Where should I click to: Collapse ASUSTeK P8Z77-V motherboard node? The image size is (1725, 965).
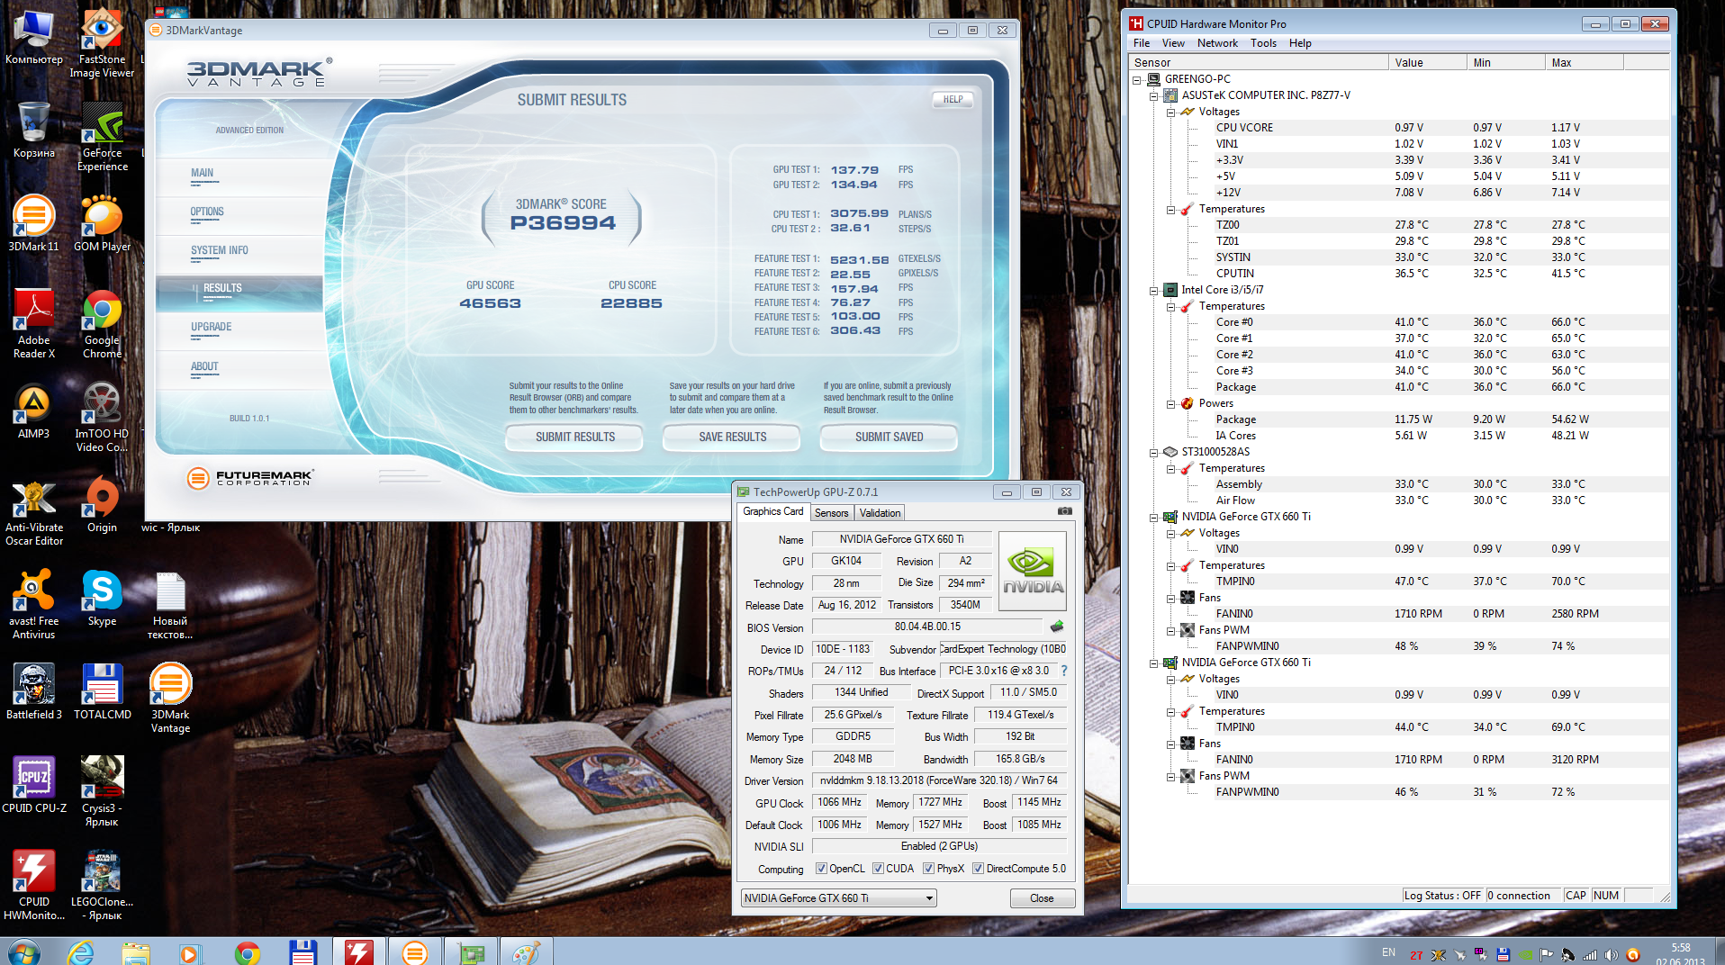1153,95
